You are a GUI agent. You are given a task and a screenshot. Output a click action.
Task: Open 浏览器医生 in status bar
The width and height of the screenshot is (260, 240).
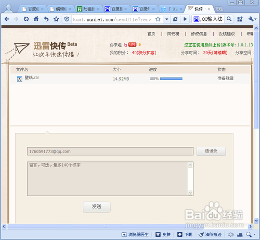(135, 235)
